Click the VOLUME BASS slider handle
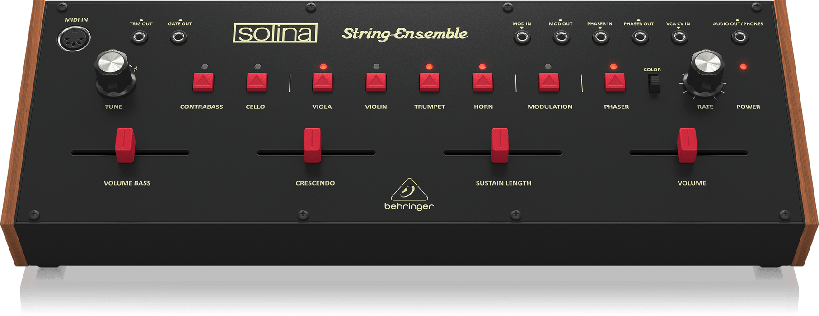 pyautogui.click(x=125, y=145)
